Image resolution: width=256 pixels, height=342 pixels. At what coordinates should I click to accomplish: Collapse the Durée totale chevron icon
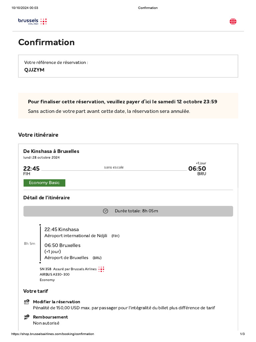[x=105, y=211]
